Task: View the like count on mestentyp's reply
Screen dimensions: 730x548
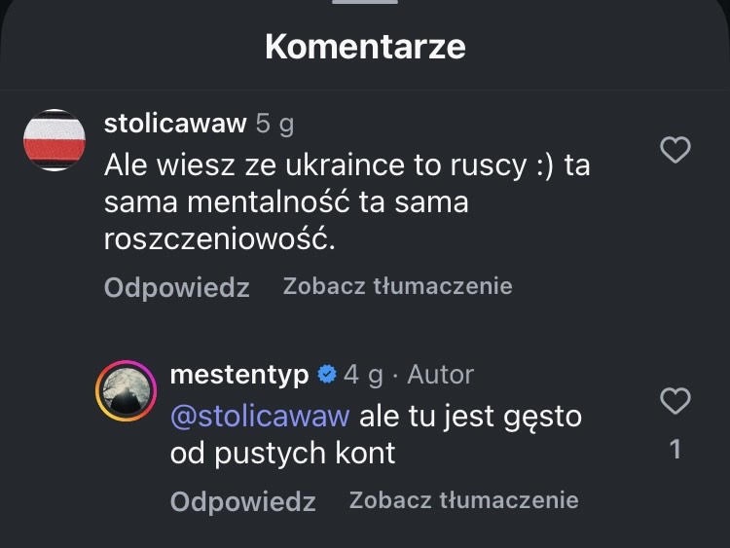Action: click(675, 450)
